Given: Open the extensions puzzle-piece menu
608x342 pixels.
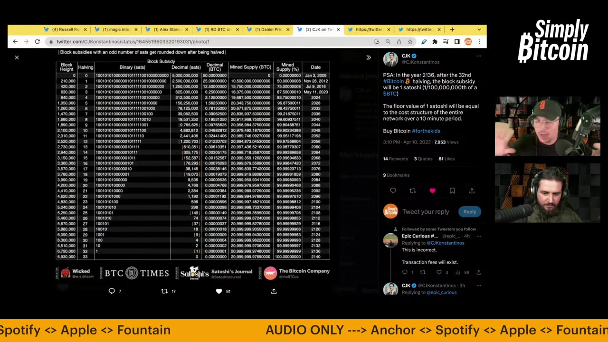Looking at the screenshot, I should (x=435, y=42).
